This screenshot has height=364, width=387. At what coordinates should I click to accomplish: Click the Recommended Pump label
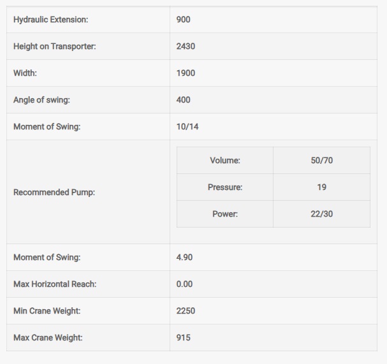54,193
